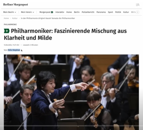This screenshot has height=130, width=143.
Task: Click the Kultur breadcrumb link
Action: coord(15,18)
